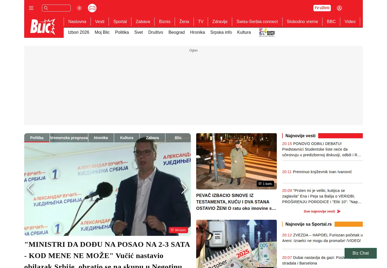Image resolution: width=387 pixels, height=268 pixels.
Task: Go to previous slide arrow
Action: point(30,188)
